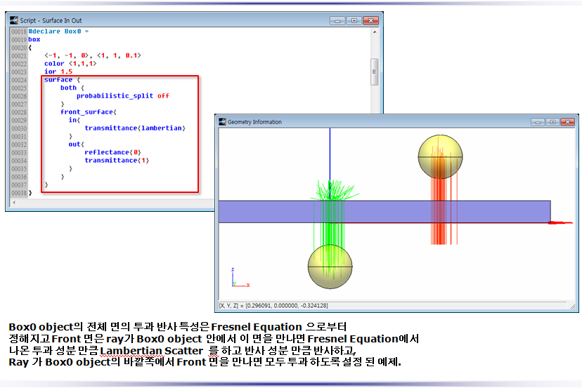Click line number 00024 in the gutter

[x=19, y=80]
